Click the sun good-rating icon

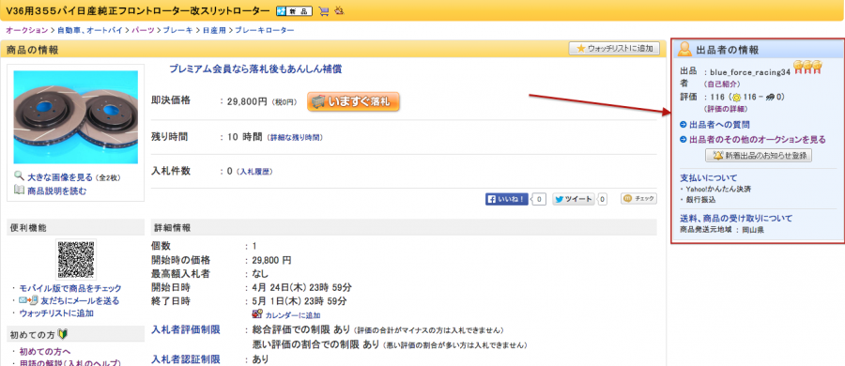click(x=737, y=97)
